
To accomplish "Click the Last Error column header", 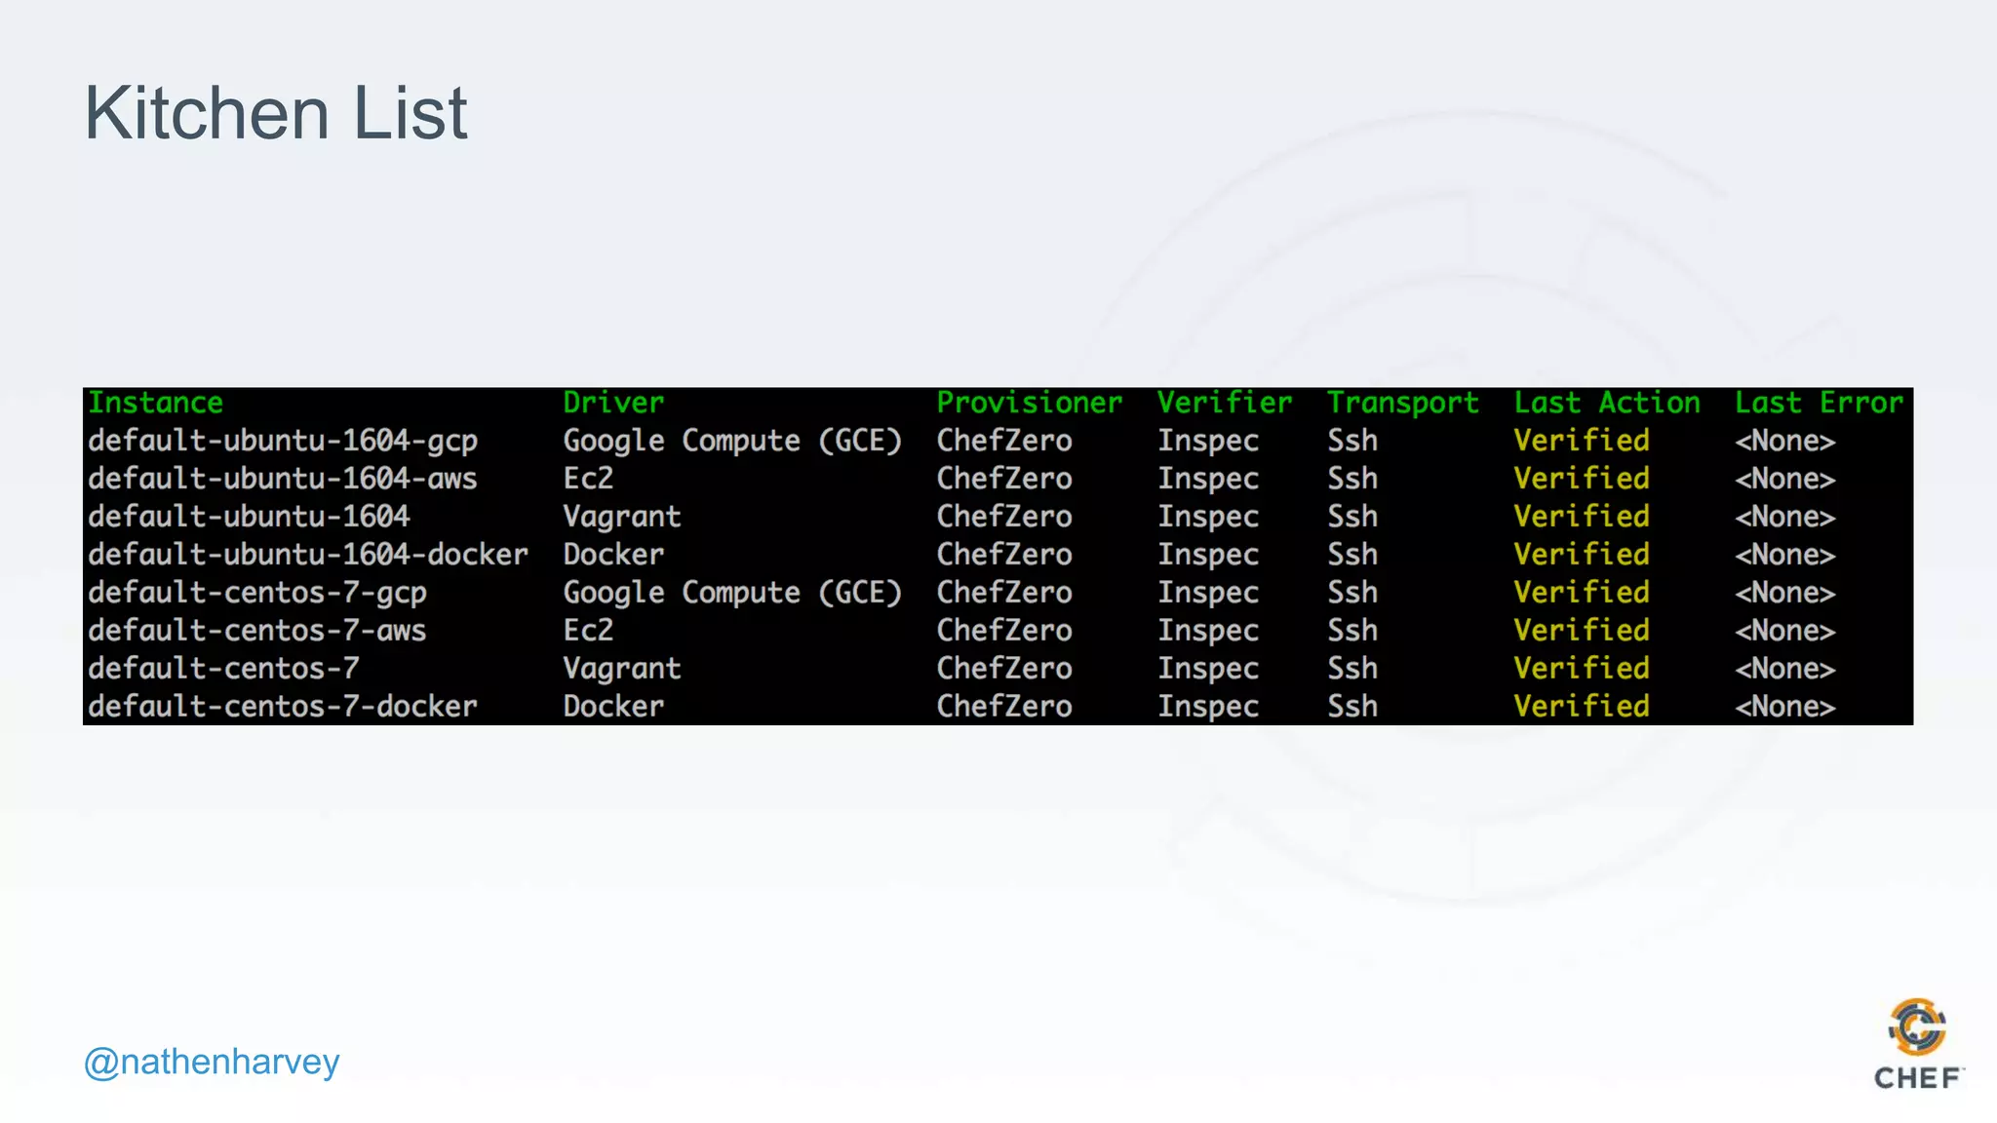I will [x=1819, y=403].
